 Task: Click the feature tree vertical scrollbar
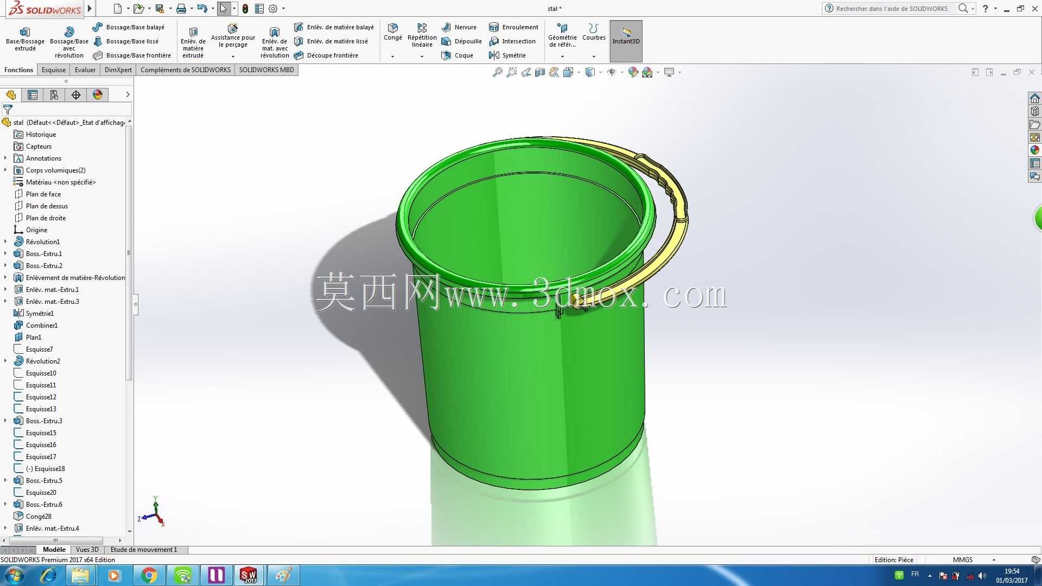click(x=129, y=253)
